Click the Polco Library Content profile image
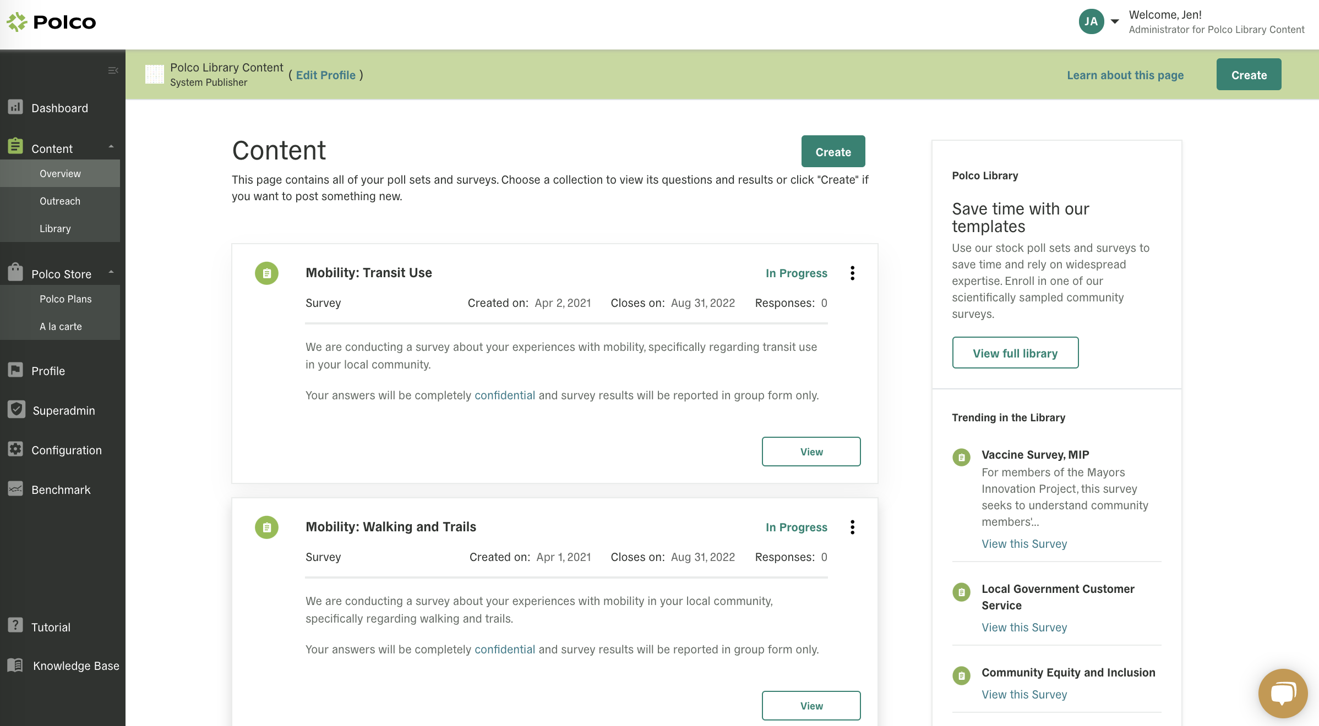This screenshot has height=726, width=1319. pos(155,74)
